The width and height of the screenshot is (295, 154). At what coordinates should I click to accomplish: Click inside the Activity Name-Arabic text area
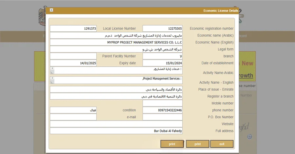(x=116, y=70)
